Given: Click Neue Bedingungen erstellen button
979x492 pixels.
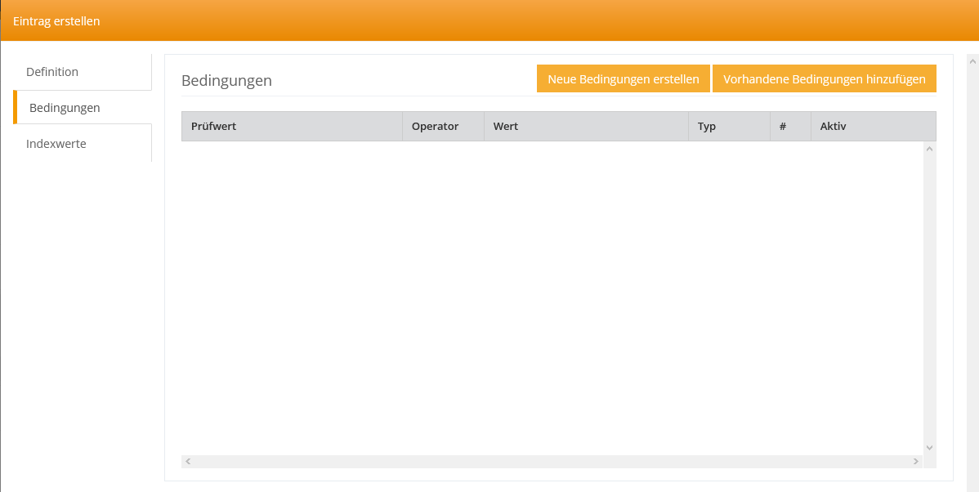Looking at the screenshot, I should click(x=623, y=79).
